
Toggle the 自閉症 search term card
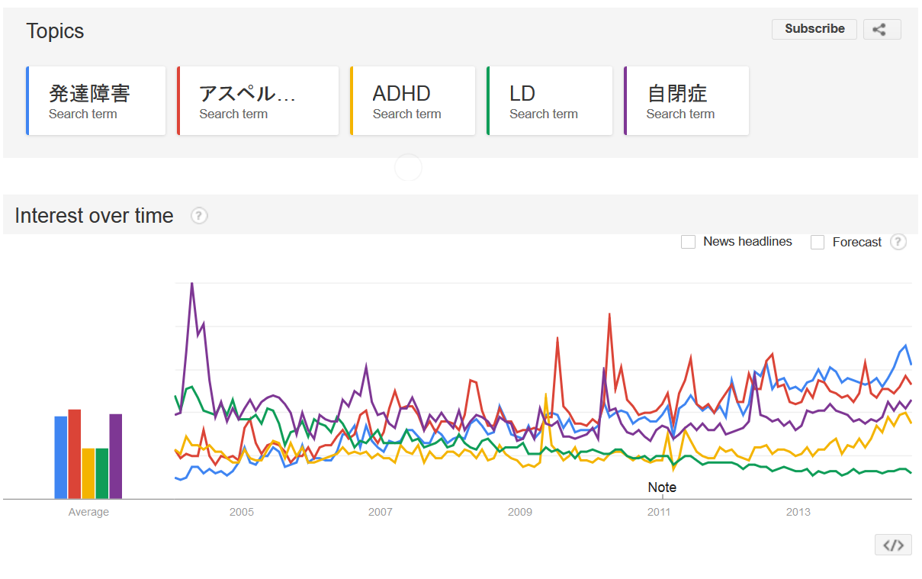tap(685, 101)
